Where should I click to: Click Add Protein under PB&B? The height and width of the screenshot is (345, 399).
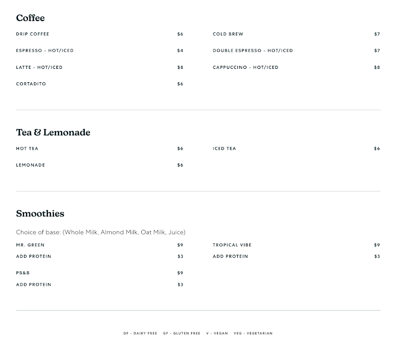coord(33,285)
